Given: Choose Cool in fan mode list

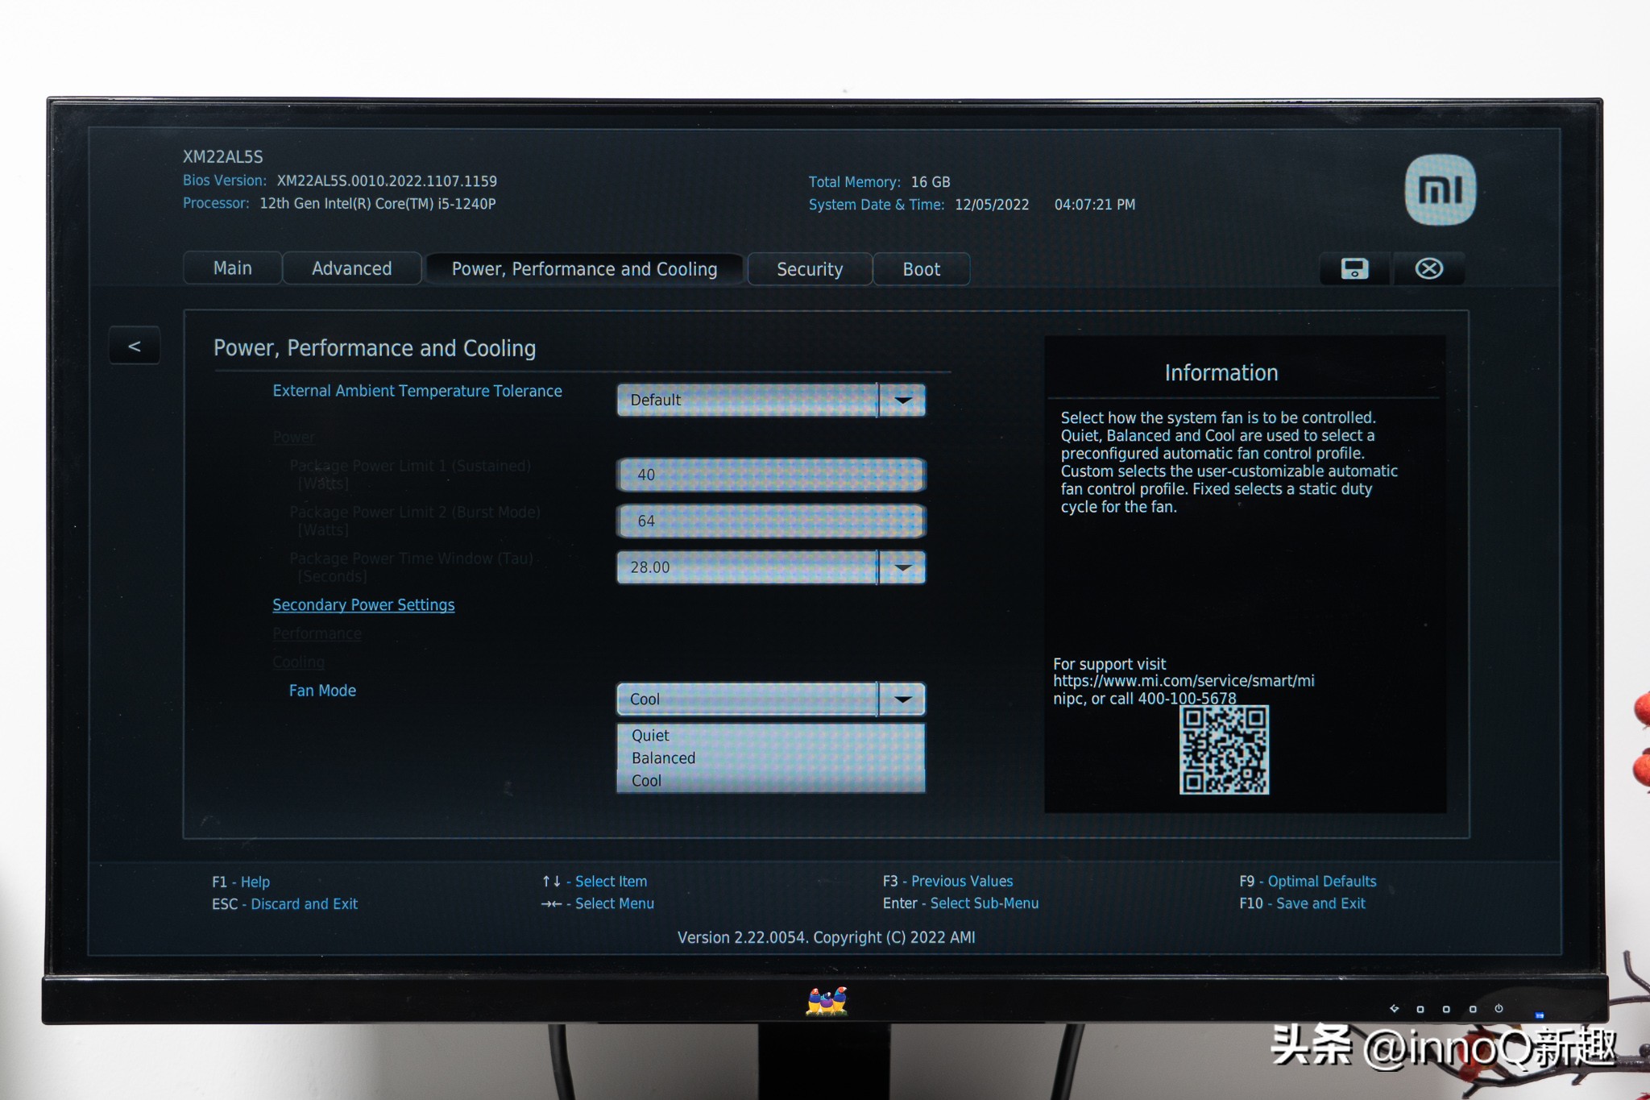Looking at the screenshot, I should pyautogui.click(x=647, y=781).
